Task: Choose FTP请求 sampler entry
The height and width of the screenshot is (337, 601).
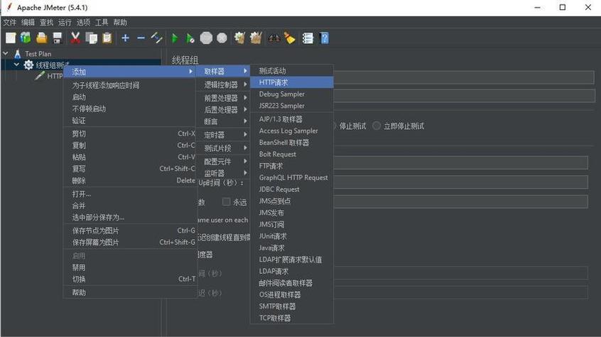Action: coord(292,166)
